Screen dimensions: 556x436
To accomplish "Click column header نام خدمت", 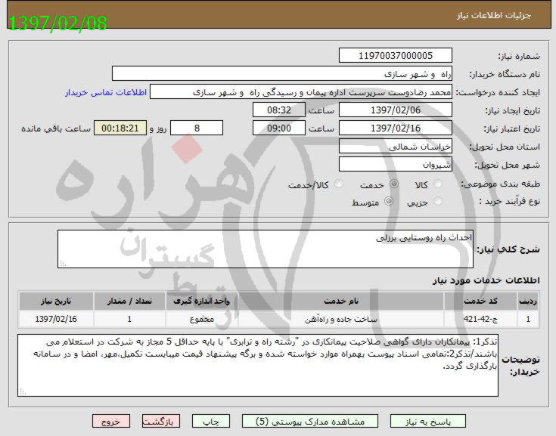I will 340,301.
